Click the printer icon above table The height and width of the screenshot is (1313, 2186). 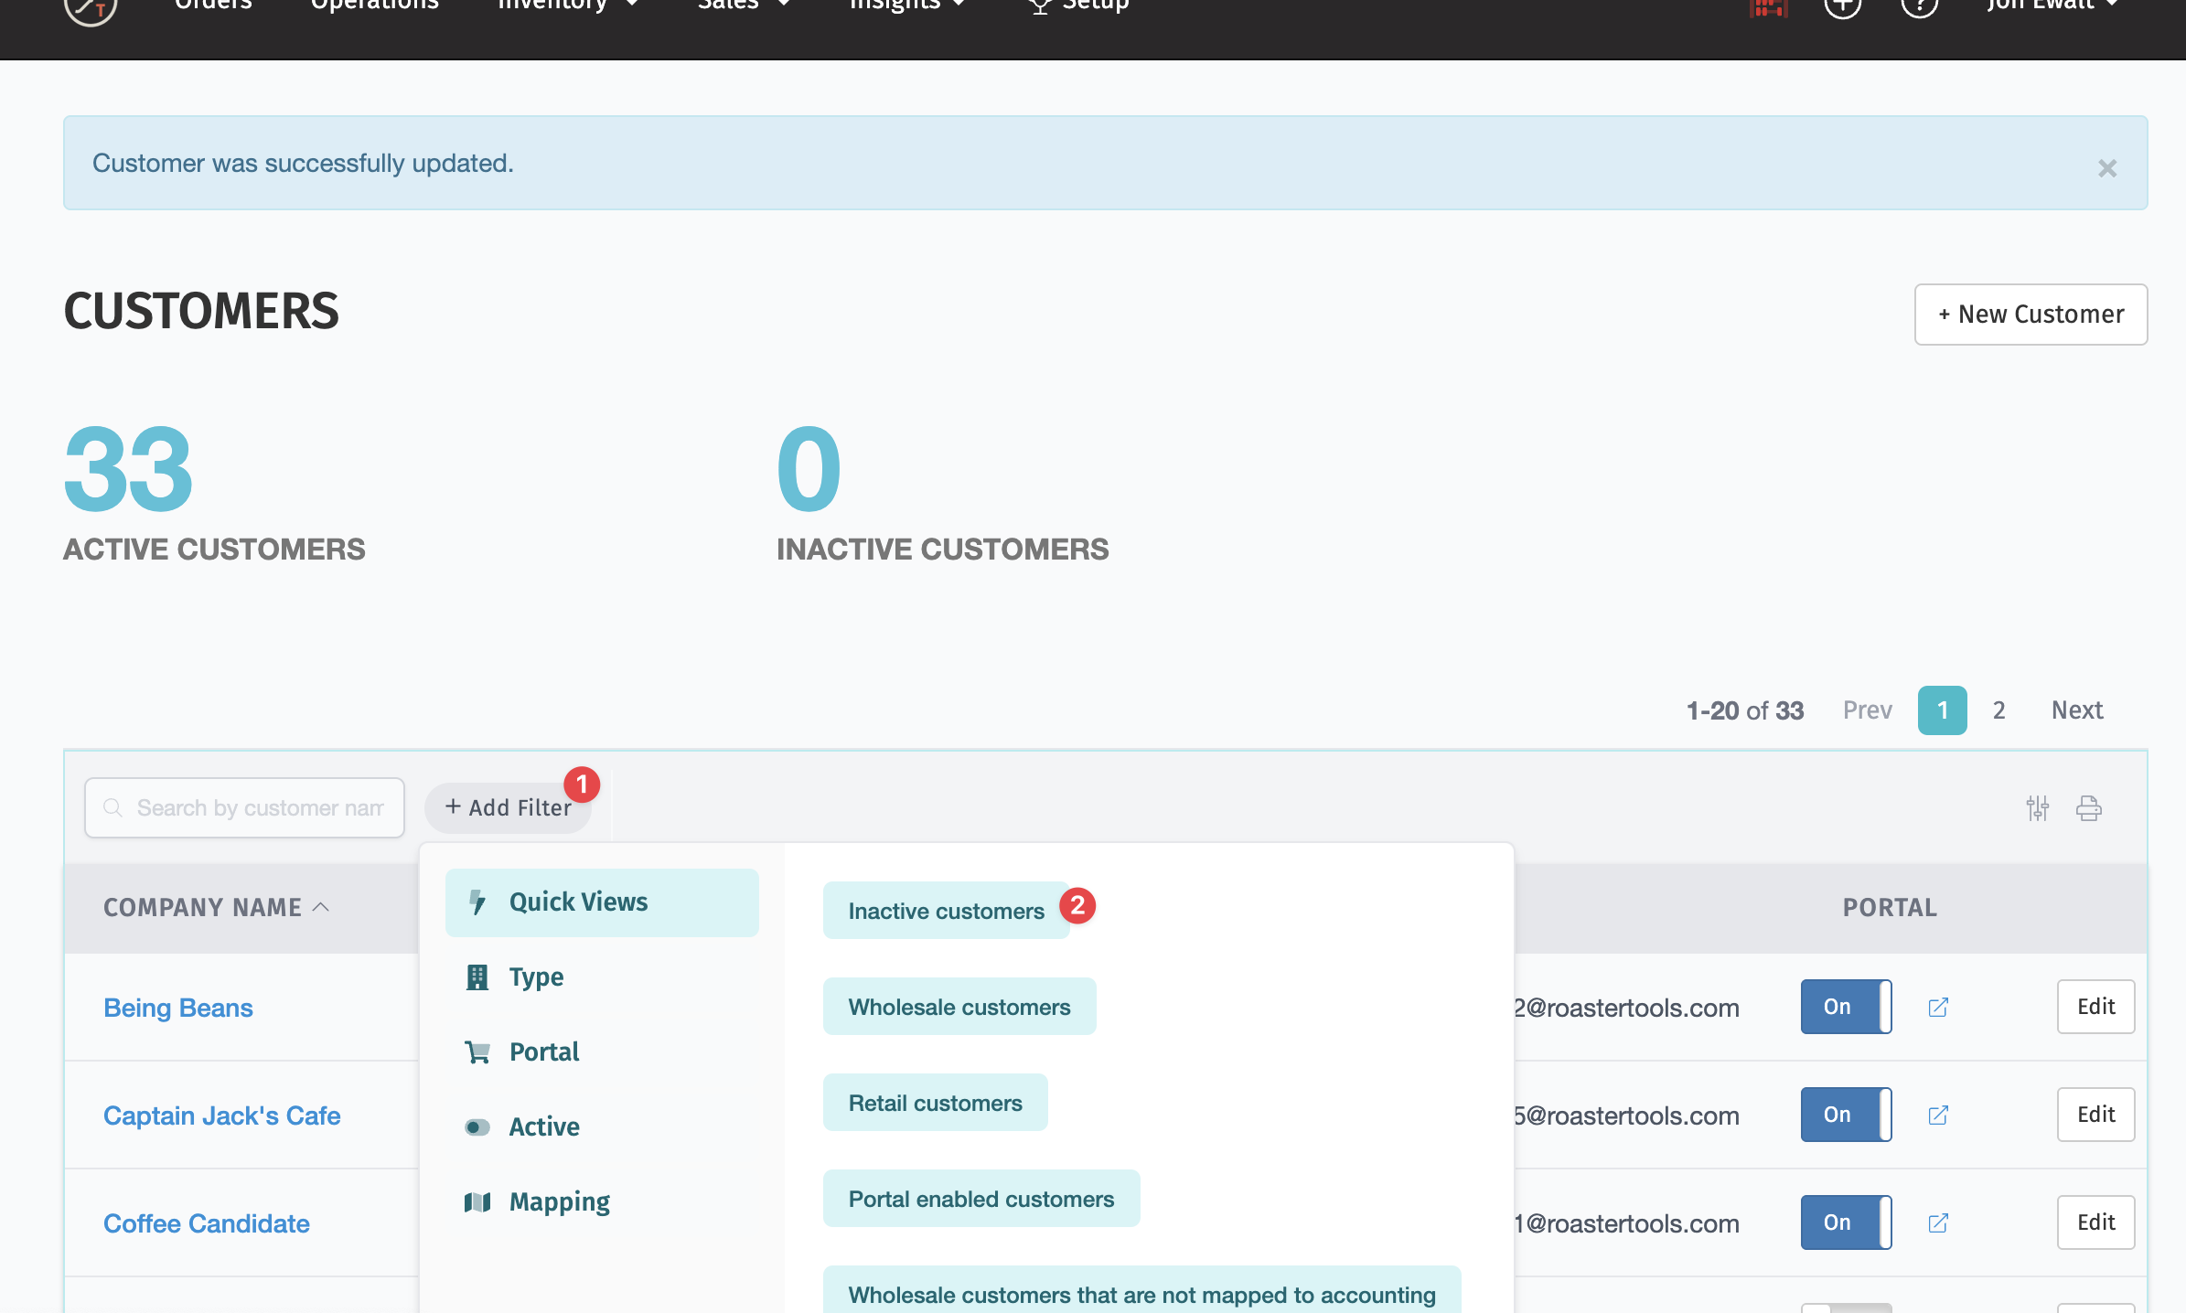(x=2088, y=807)
